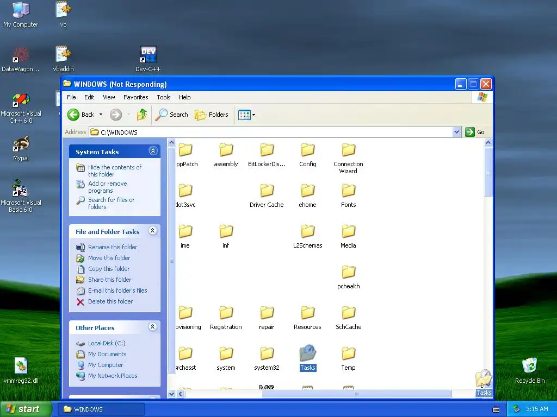The width and height of the screenshot is (557, 417).
Task: Open the File menu
Action: (x=71, y=97)
